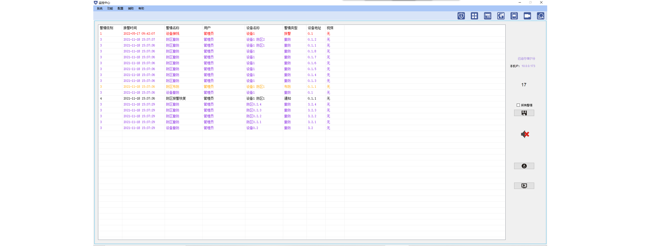The width and height of the screenshot is (650, 246).
Task: Select row with device address 0.1.7
Action: click(x=302, y=57)
